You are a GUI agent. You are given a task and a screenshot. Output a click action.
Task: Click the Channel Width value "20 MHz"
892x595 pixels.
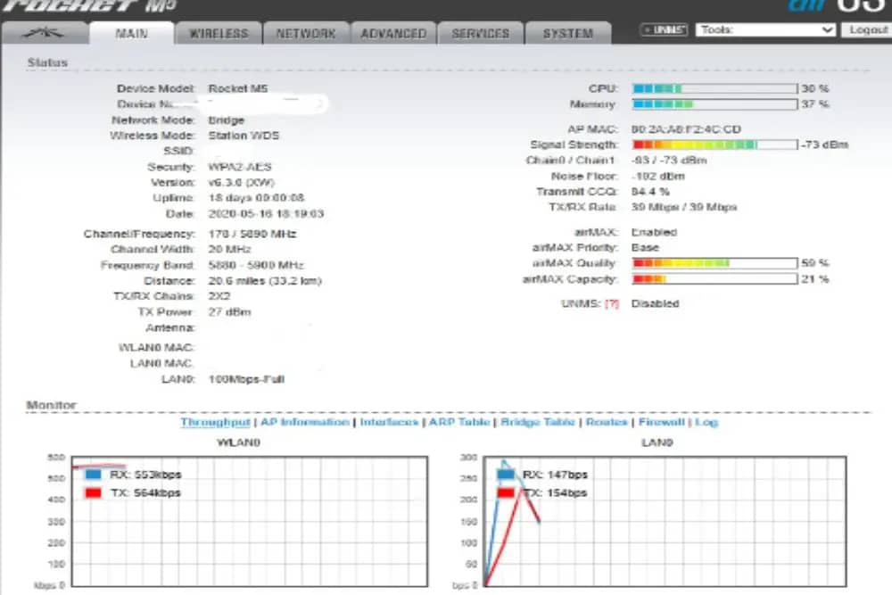coord(229,249)
